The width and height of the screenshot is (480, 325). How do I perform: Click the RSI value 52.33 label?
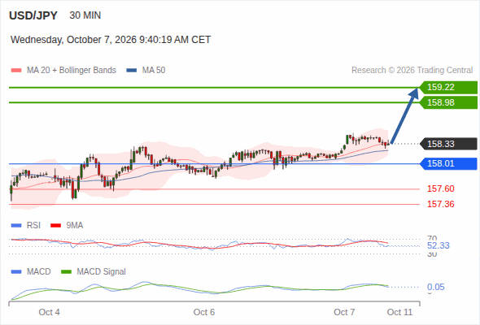point(439,245)
